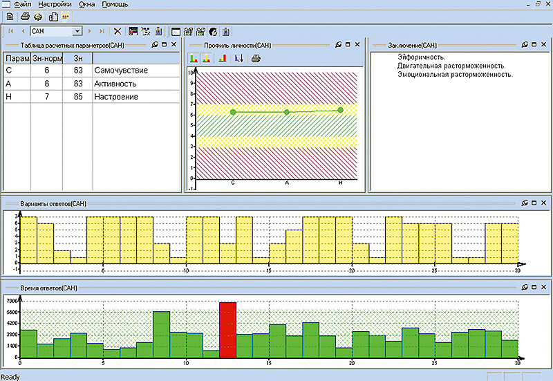
Task: Select the first bar chart icon in Профиль личности
Action: [194, 58]
